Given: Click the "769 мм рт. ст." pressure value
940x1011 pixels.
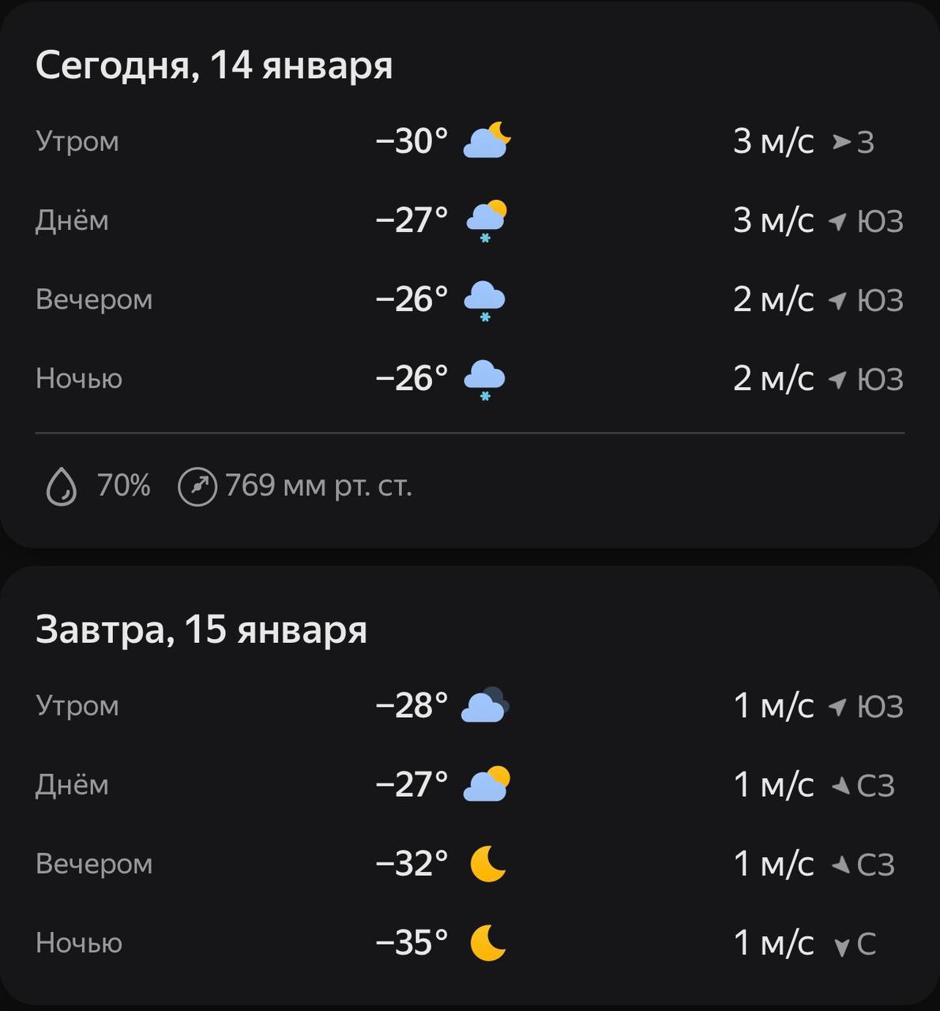Looking at the screenshot, I should [x=318, y=486].
